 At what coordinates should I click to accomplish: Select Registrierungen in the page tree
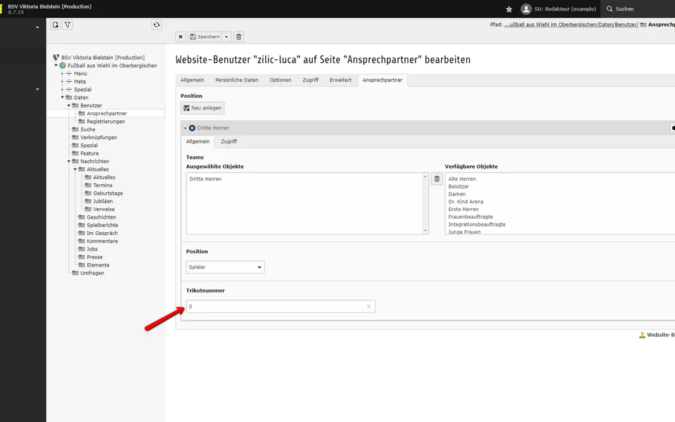[105, 122]
